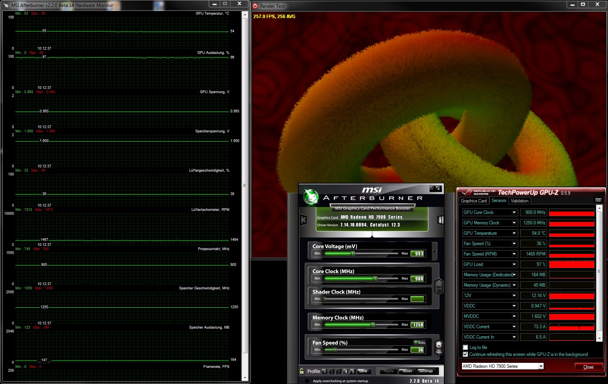This screenshot has height=384, width=608.
Task: Click the Memory Clock slider handle
Action: (373, 324)
